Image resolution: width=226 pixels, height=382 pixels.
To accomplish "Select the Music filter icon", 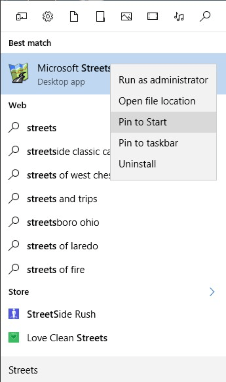I will click(x=179, y=16).
